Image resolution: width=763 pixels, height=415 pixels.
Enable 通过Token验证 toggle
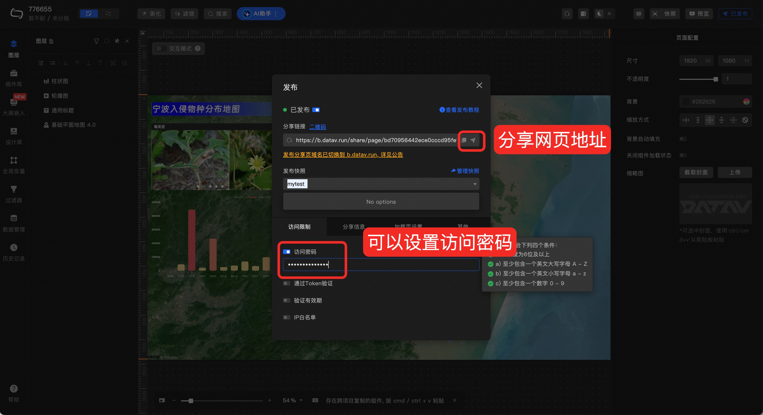[286, 283]
